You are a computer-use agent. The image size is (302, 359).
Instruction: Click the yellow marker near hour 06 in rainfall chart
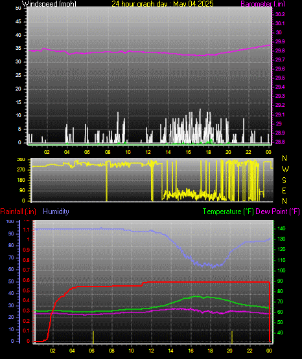[x=93, y=337]
